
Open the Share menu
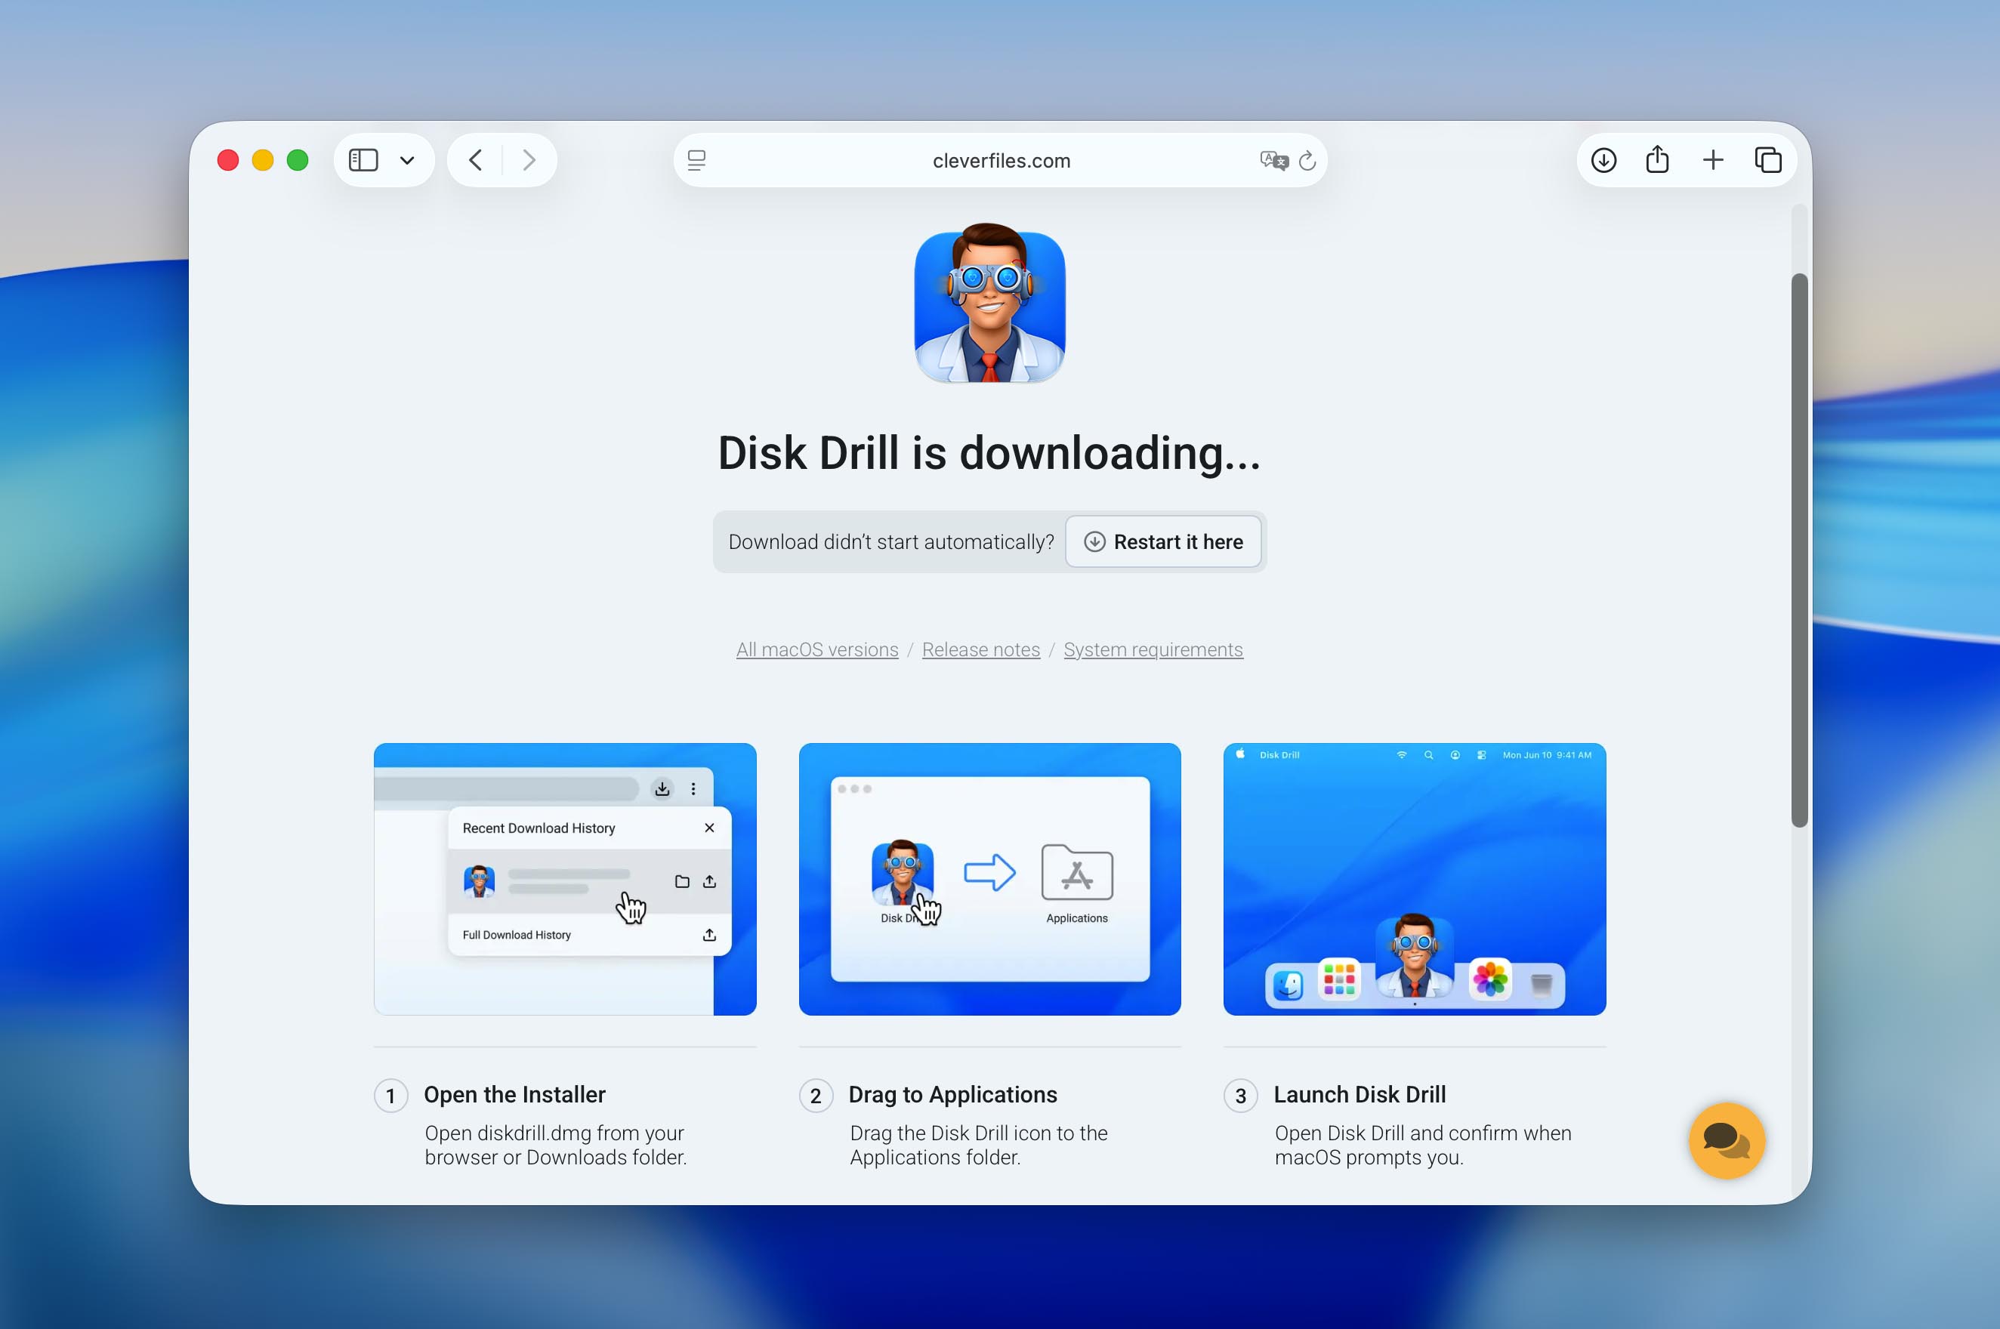[1658, 159]
